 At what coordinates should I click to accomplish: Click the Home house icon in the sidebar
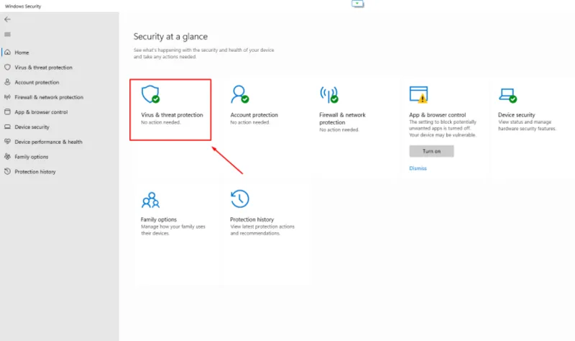tap(7, 52)
